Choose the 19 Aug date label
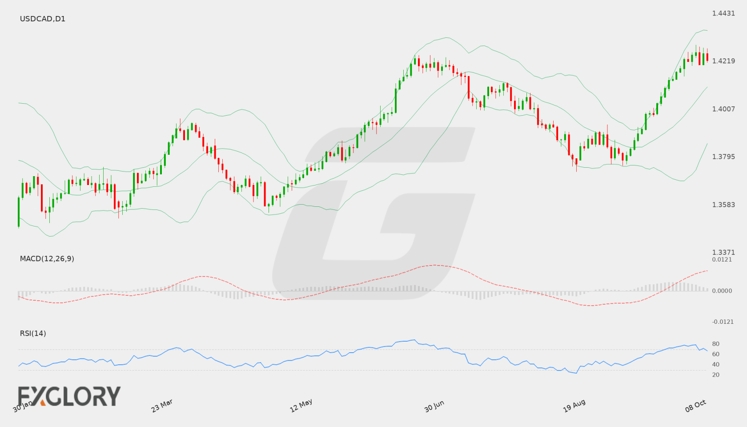 (x=574, y=406)
